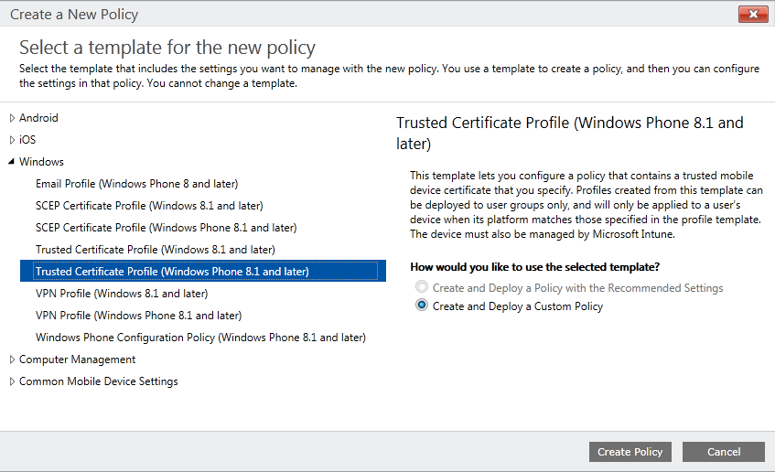
Task: Choose Recommended Settings policy radio button
Action: pos(422,288)
